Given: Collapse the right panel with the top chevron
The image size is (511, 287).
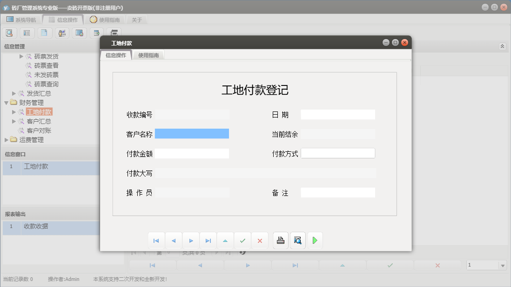Looking at the screenshot, I should coord(502,46).
